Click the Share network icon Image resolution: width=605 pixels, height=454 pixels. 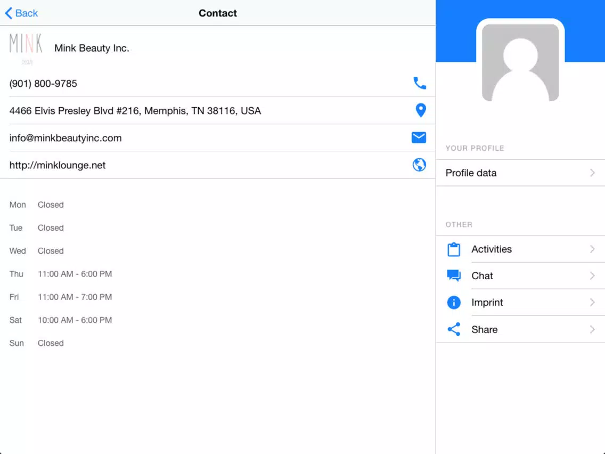click(x=454, y=329)
